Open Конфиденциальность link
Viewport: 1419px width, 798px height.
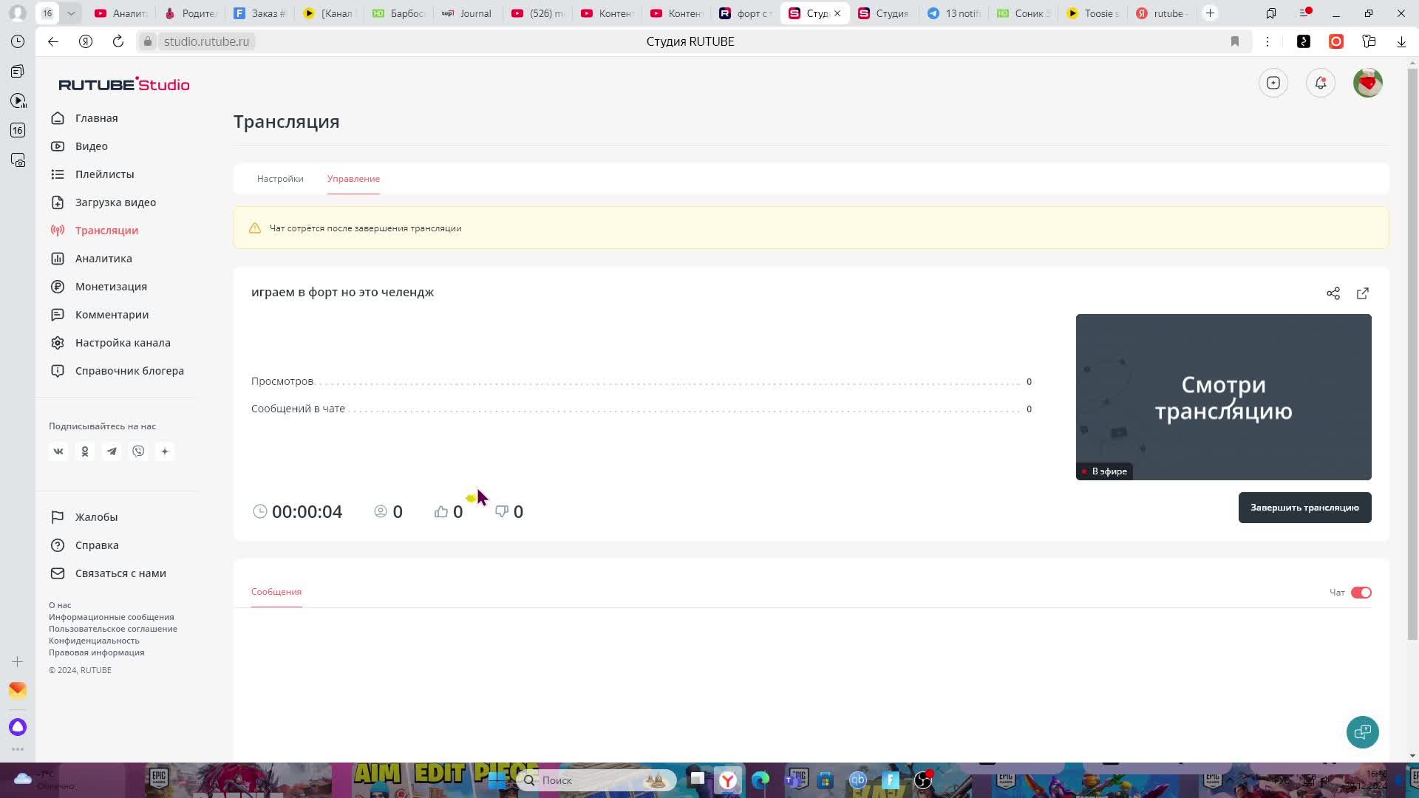coord(94,641)
